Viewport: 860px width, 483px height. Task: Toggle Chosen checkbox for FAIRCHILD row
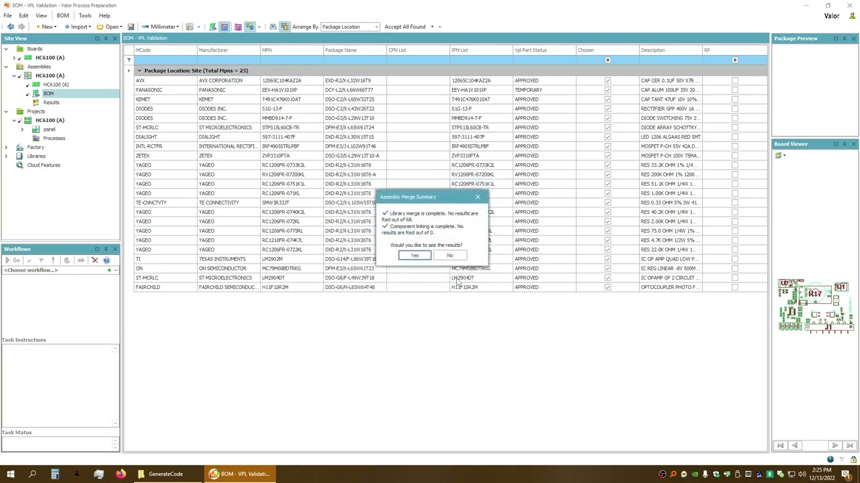[607, 287]
